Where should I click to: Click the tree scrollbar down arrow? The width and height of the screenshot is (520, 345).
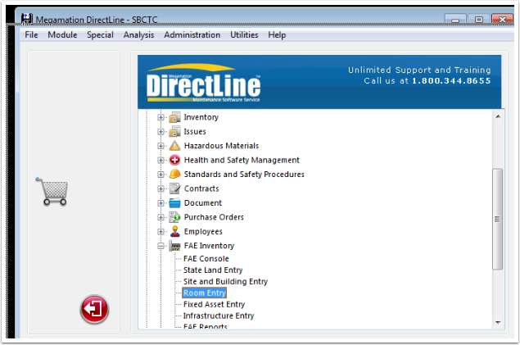point(498,322)
